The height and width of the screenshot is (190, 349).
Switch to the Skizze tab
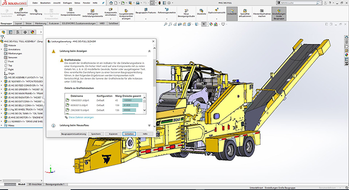pos(28,23)
